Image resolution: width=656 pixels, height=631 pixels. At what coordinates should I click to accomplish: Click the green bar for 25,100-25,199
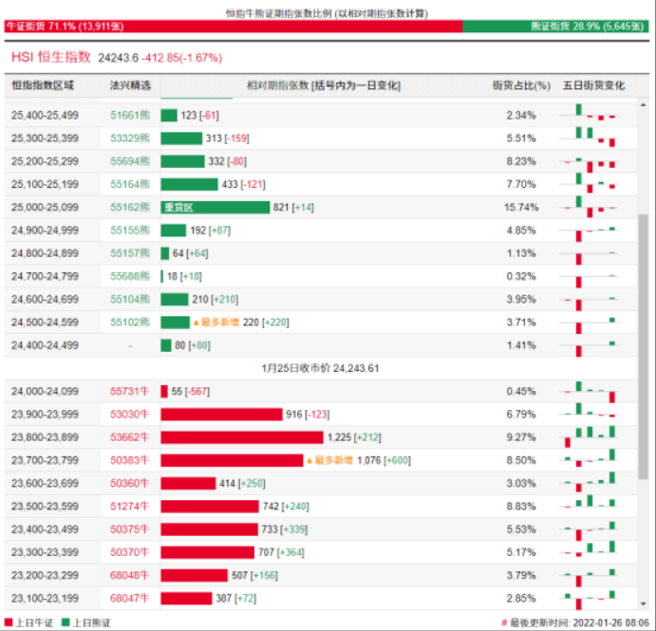189,184
